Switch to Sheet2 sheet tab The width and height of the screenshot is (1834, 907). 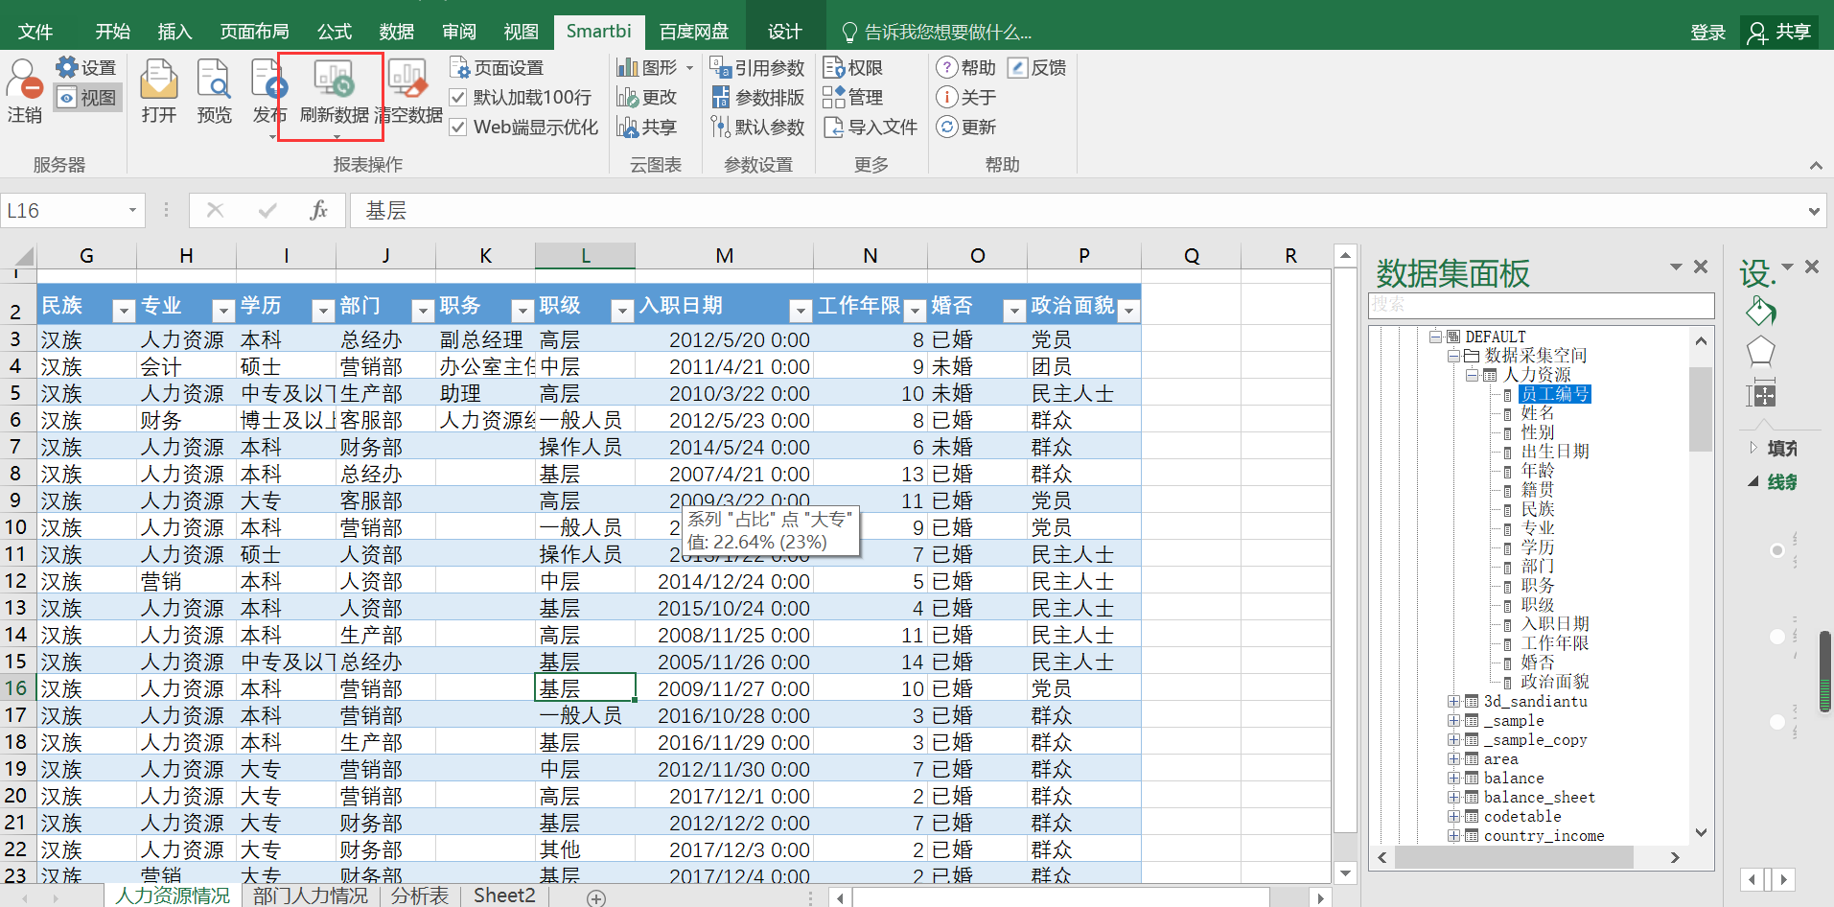pos(504,895)
